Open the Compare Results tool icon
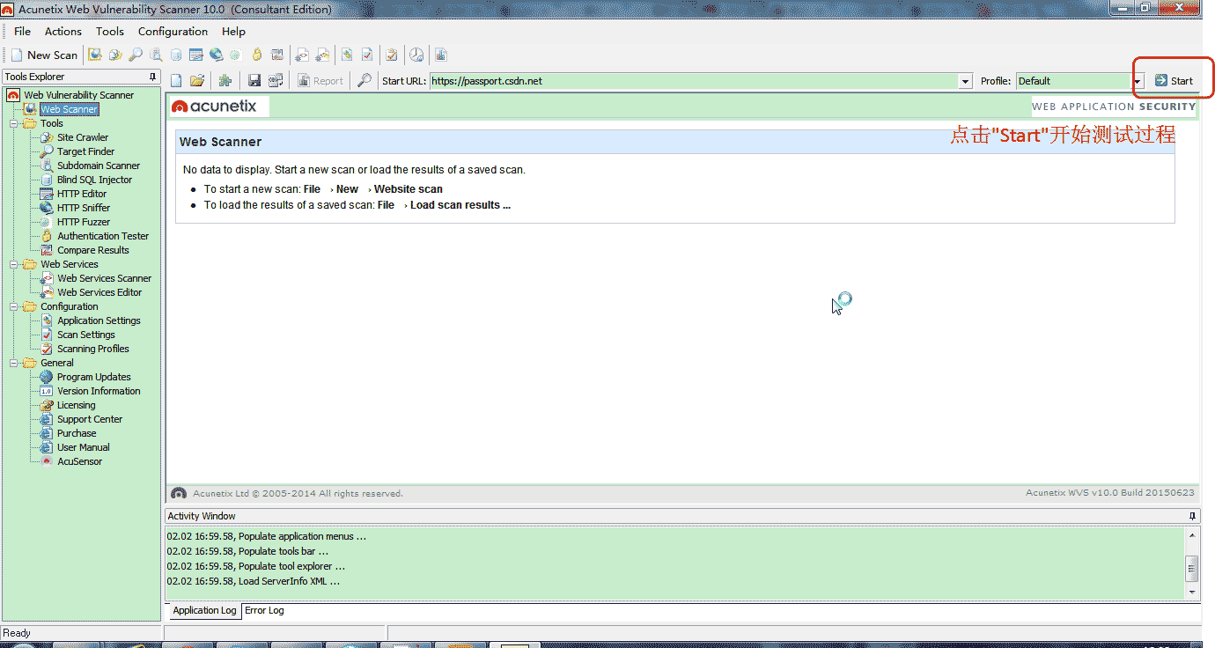The width and height of the screenshot is (1215, 648). point(276,54)
